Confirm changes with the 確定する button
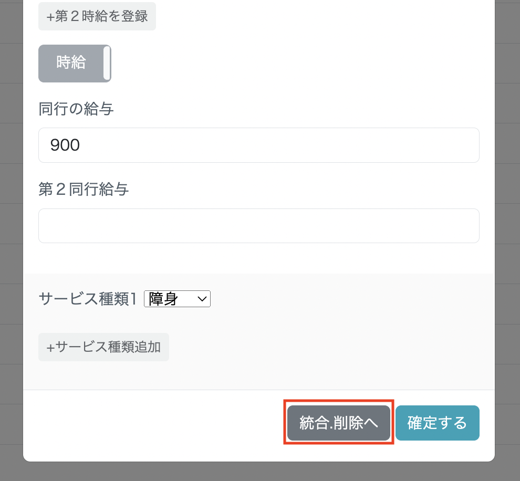Screen dimensions: 520x481 [438, 423]
